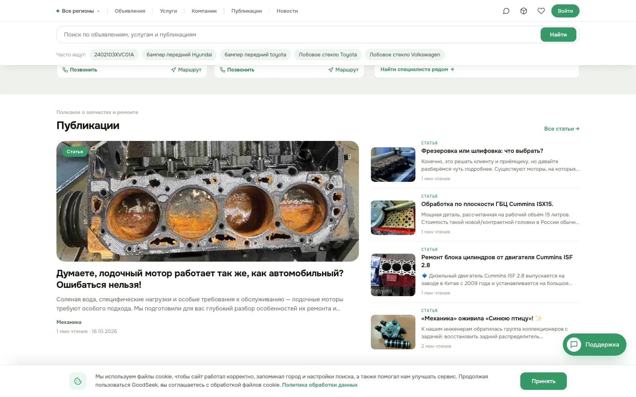The image size is (636, 397).
Task: Click second Маршрут navigation link
Action: click(x=343, y=70)
